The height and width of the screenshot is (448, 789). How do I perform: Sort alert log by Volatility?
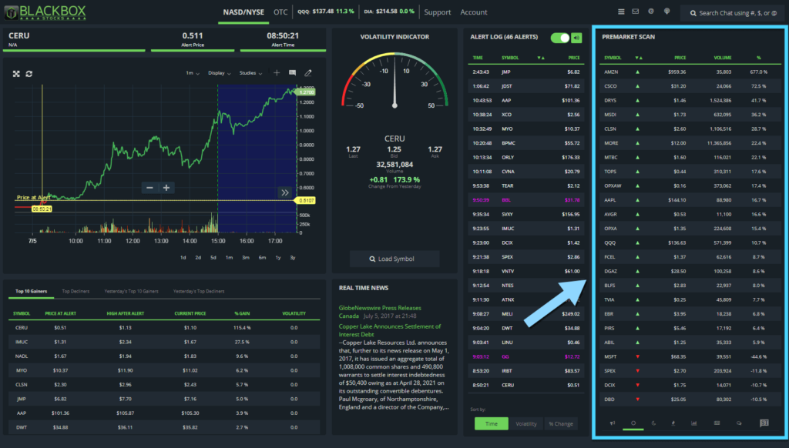[525, 423]
